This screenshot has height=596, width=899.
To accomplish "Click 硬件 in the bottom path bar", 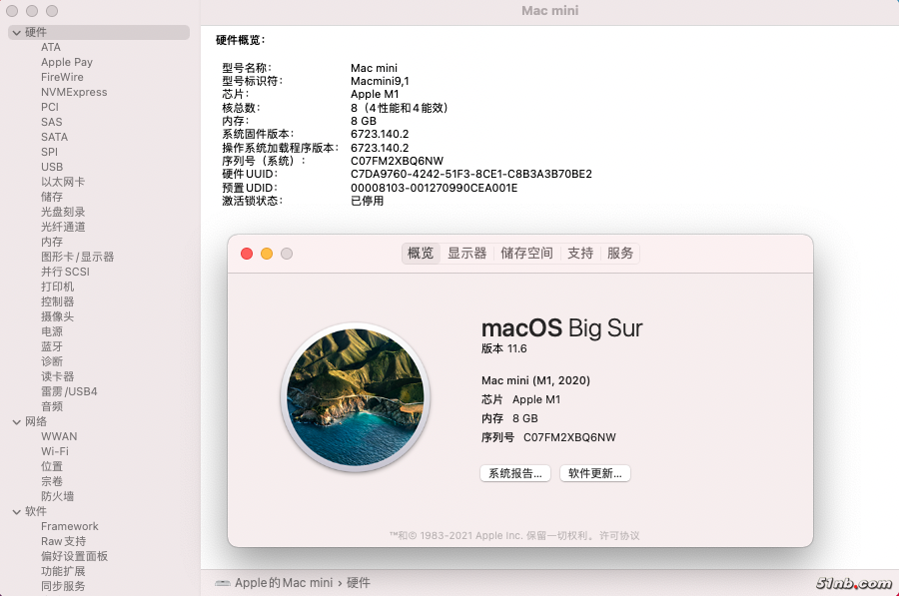I will [x=359, y=583].
